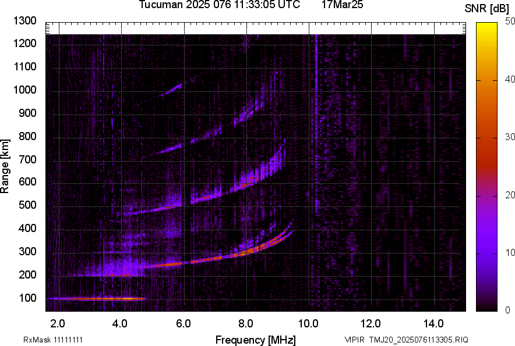The width and height of the screenshot is (515, 346).
Task: Select the Range [km] axis label
Action: tap(5, 166)
